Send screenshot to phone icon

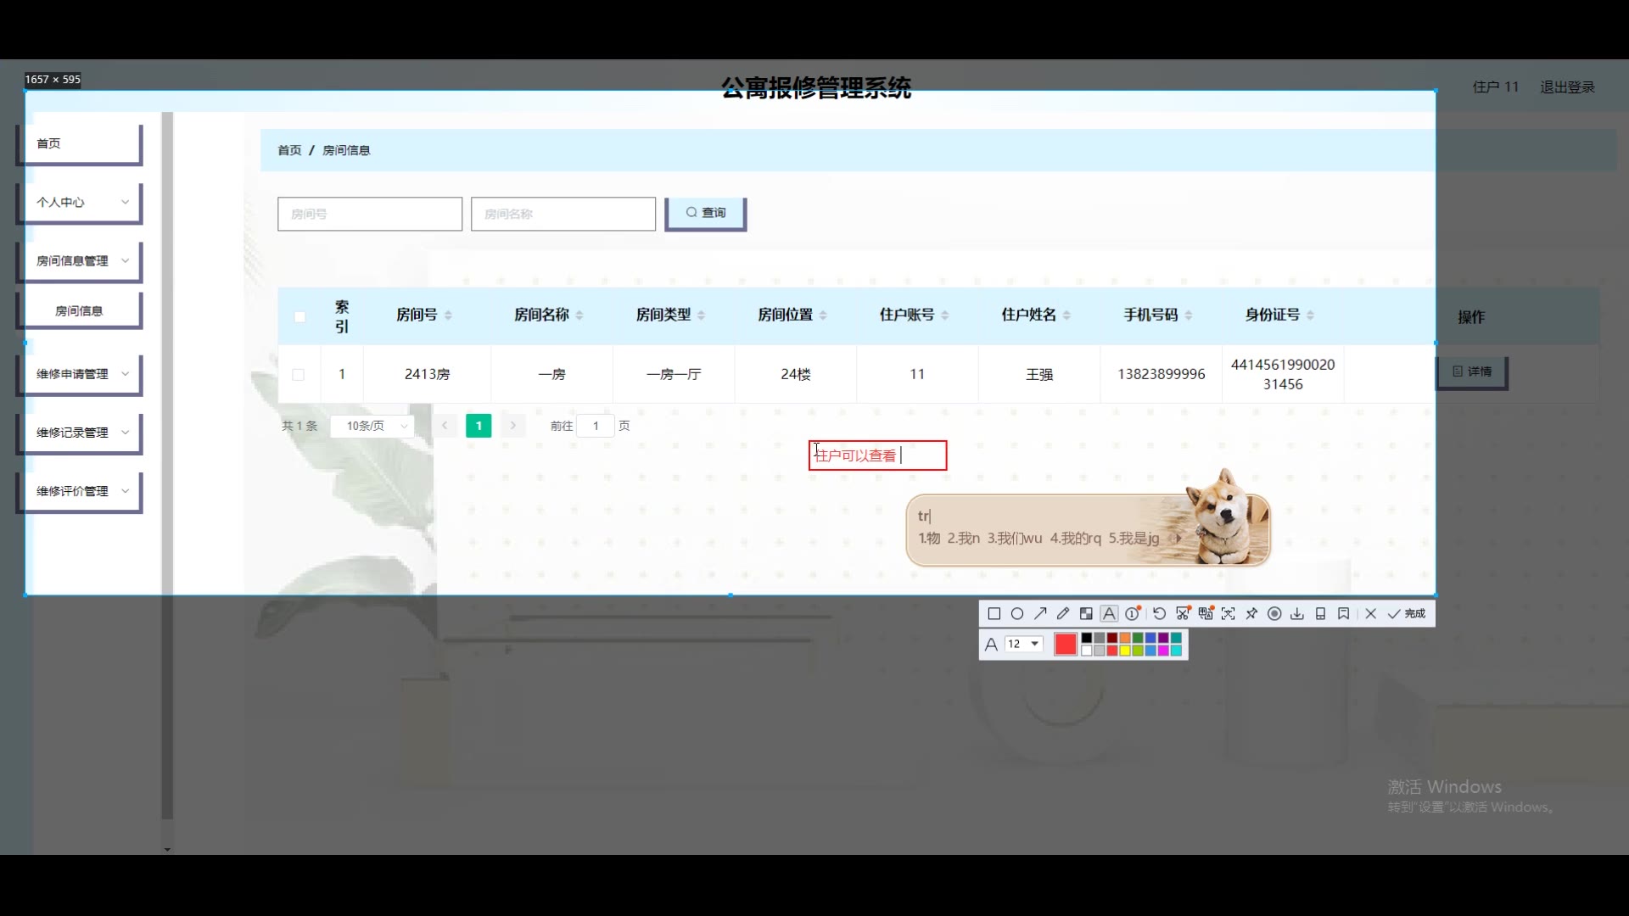click(1320, 614)
